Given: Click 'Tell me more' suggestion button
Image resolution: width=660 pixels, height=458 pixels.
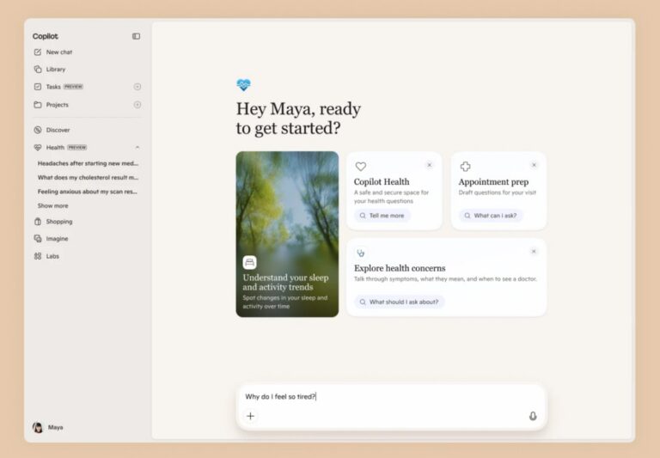Looking at the screenshot, I should [382, 216].
